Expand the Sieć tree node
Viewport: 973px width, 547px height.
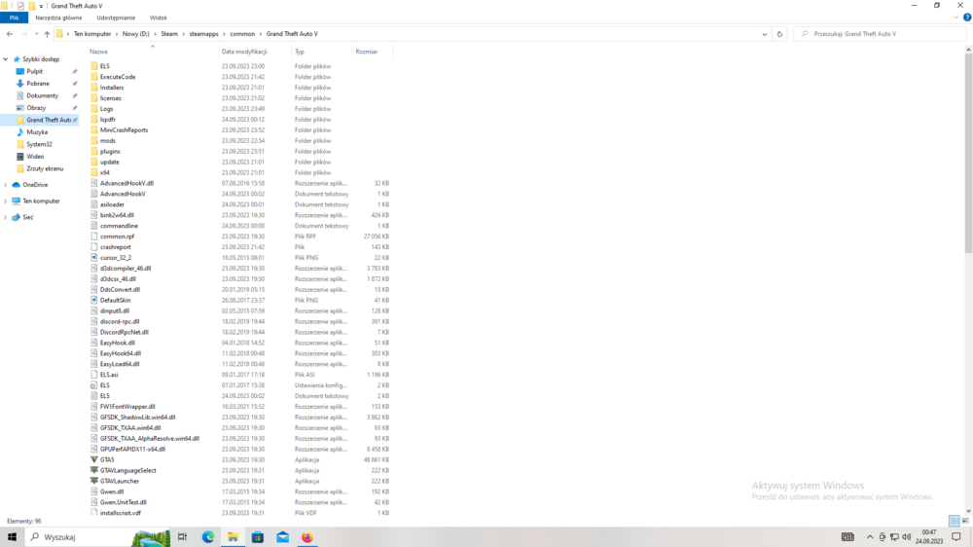click(x=6, y=217)
